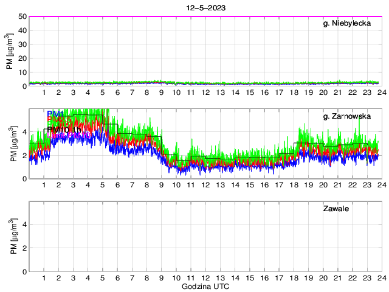Viewport: 389px width, 292px height.
Task: Click hour 18 tick under bottom chart
Action: click(294, 277)
